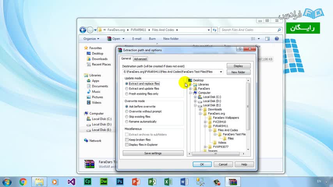Image resolution: width=333 pixels, height=187 pixels.
Task: Click folder tree vertical scrollbar
Action: (248, 106)
